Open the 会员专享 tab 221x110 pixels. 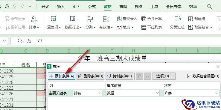(x=174, y=7)
